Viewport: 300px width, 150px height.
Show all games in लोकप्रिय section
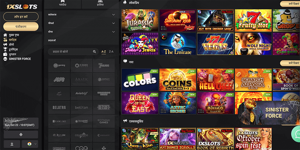290,4
